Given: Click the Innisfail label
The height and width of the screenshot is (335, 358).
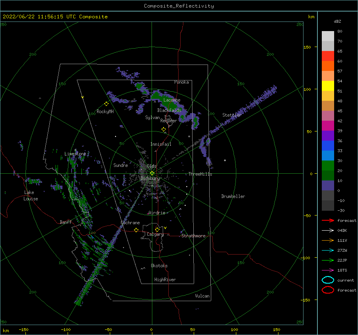Looking at the screenshot, I should [161, 144].
